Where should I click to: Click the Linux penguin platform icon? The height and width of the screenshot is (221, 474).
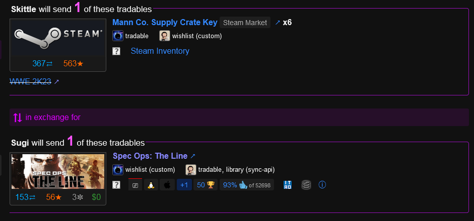151,185
